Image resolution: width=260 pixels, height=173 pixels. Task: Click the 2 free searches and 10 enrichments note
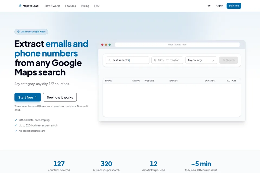pos(51,108)
